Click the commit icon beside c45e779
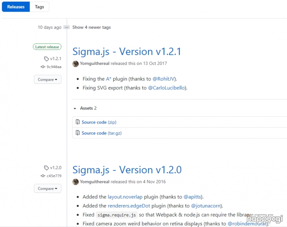 click(43, 176)
